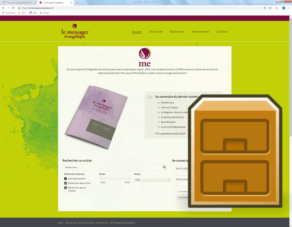Open the Abonnement menu item

point(201,32)
